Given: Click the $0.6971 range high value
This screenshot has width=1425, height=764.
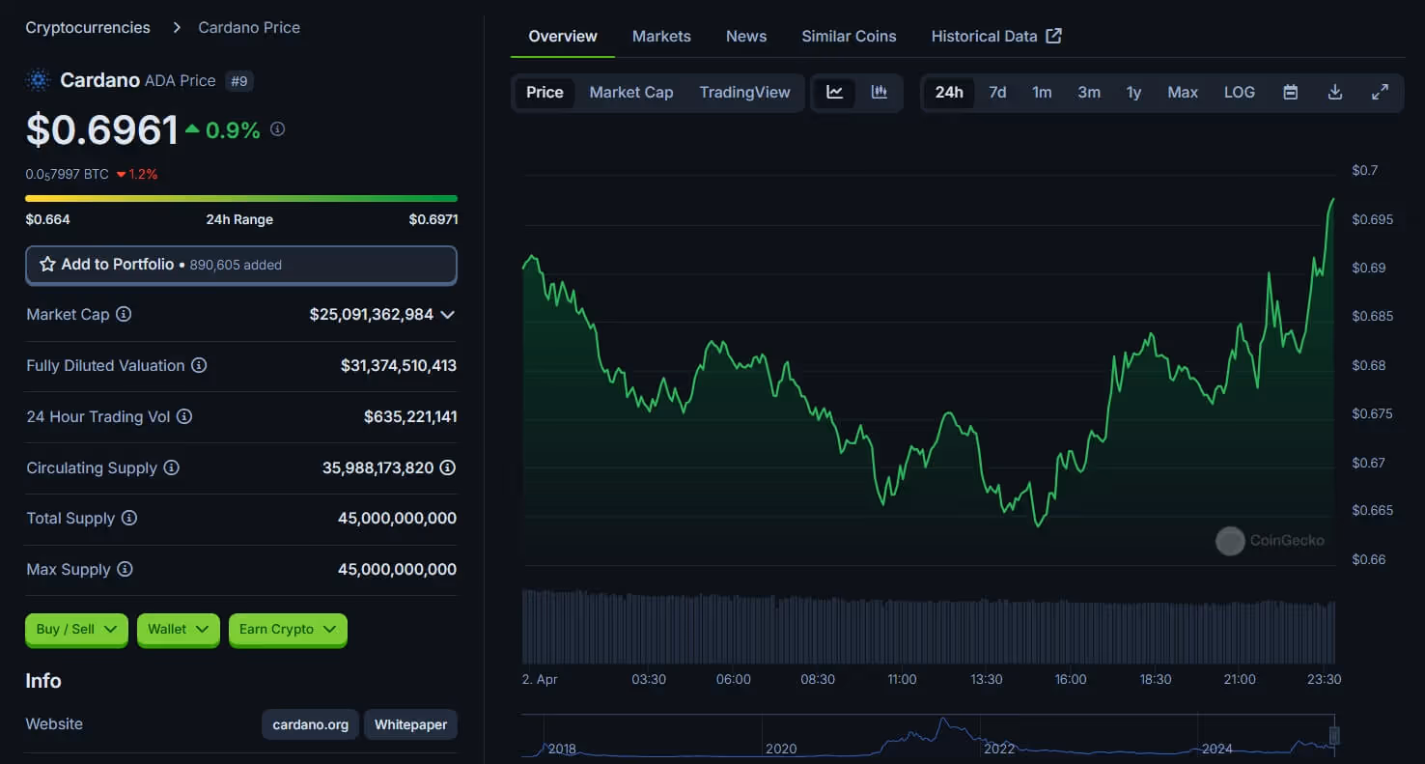Looking at the screenshot, I should click(433, 219).
